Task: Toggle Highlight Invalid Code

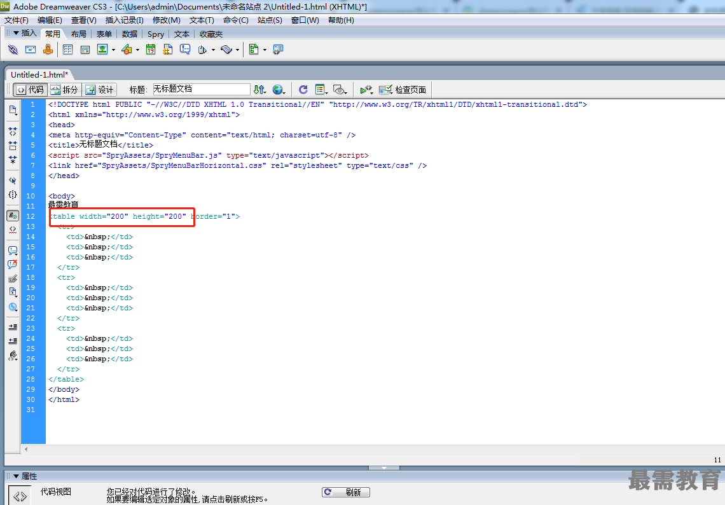Action: coord(13,230)
